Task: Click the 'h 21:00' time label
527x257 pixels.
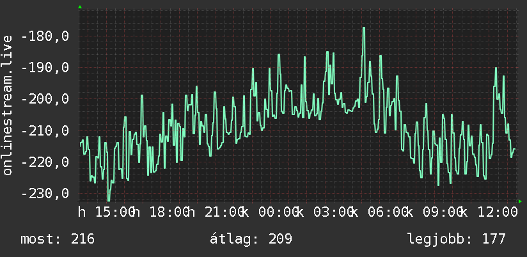Action: [x=216, y=212]
